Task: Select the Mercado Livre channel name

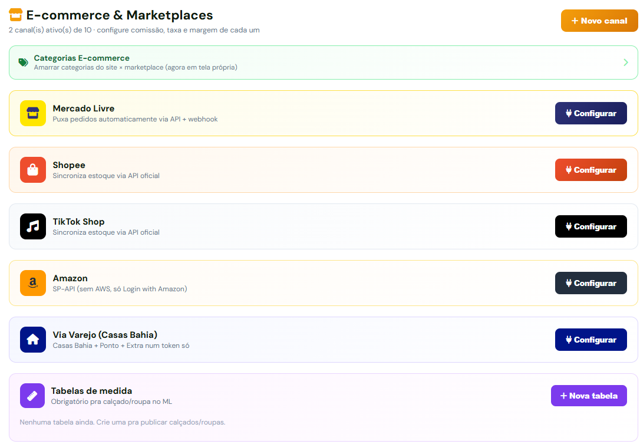Action: coord(84,108)
